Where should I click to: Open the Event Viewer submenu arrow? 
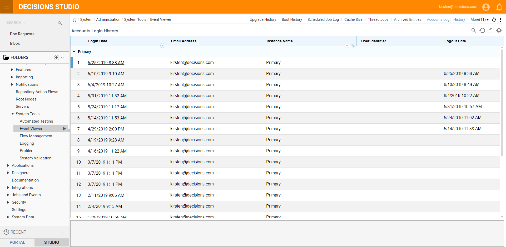pyautogui.click(x=64, y=129)
